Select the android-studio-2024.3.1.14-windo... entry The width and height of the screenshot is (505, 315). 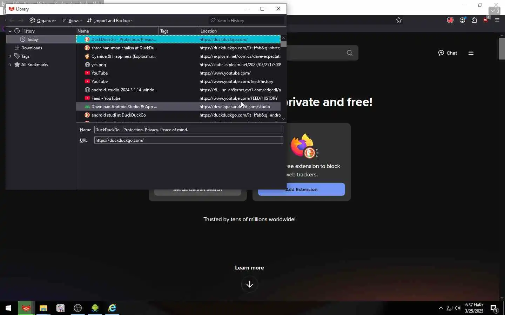point(178,90)
